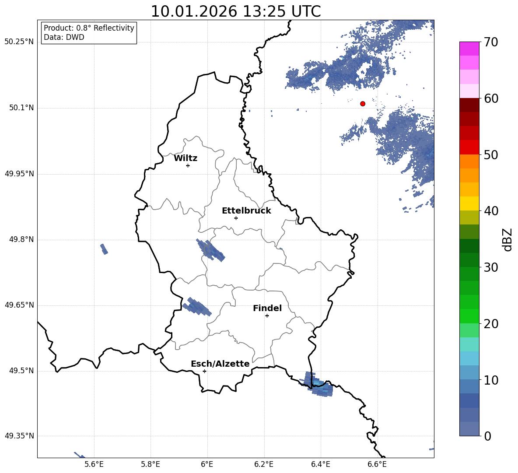The width and height of the screenshot is (518, 473).
Task: Click the yellow colorbar segment above 40
Action: (469, 203)
